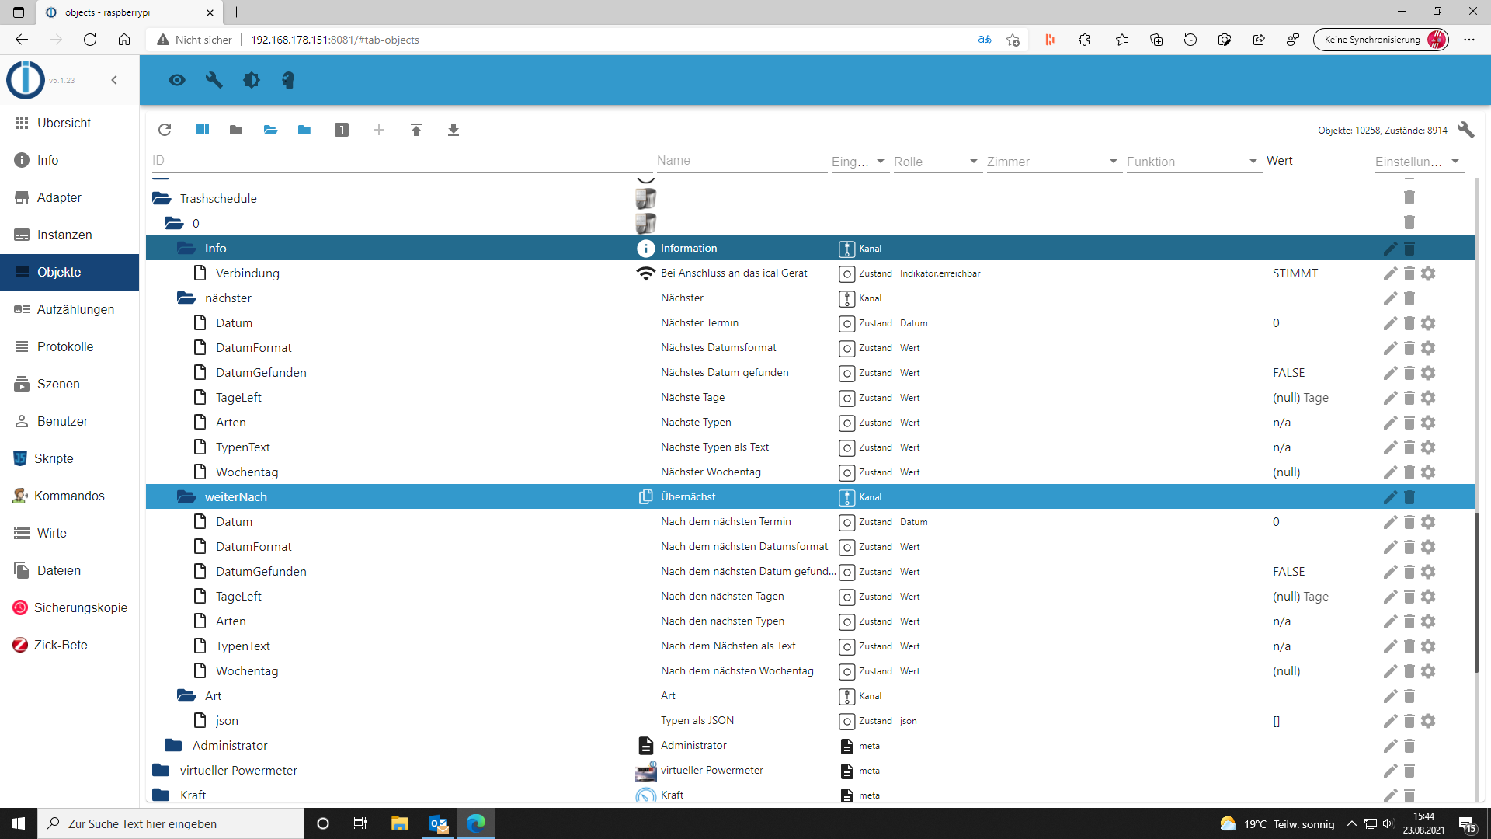This screenshot has height=839, width=1491.
Task: Toggle the eye visibility icon in header
Action: pos(177,80)
